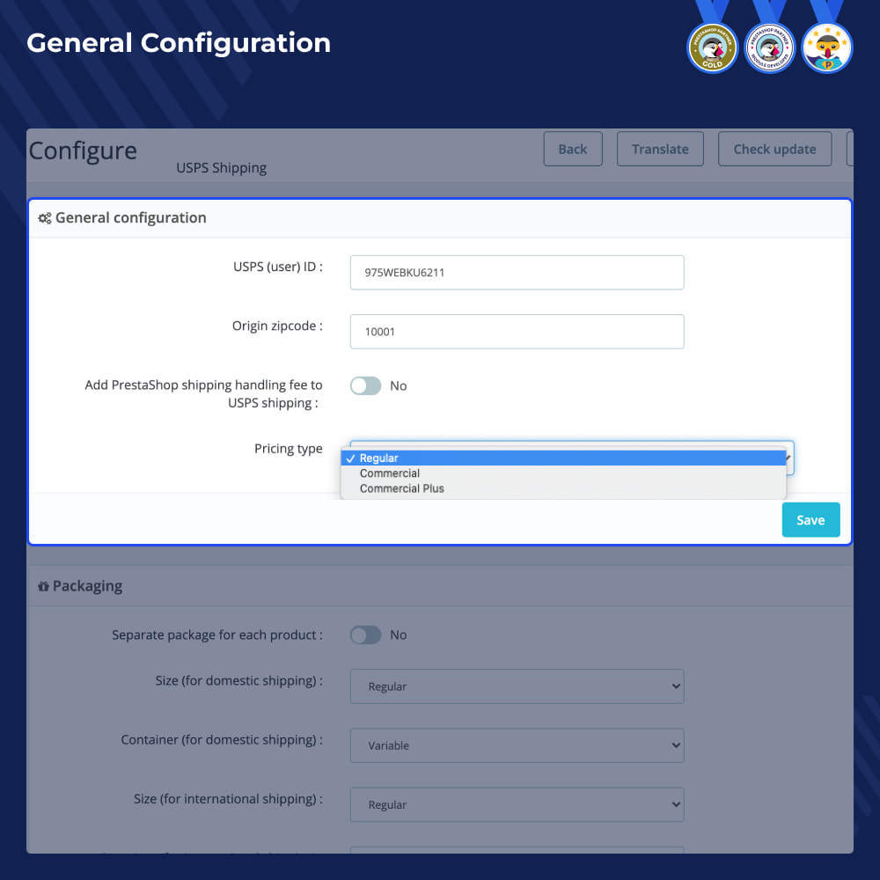Select Regular pricing type option
This screenshot has width=880, height=880.
pos(563,458)
